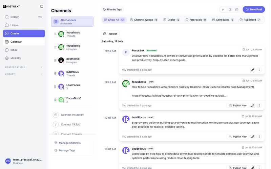Open more options for FocusBox published post

[x=259, y=70]
